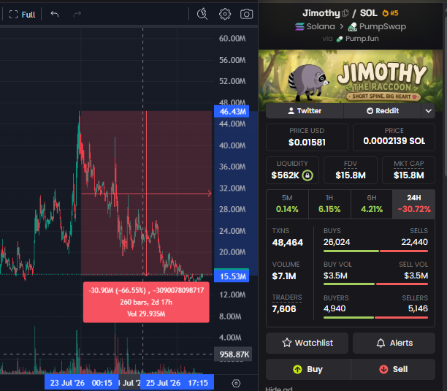Click the red measurement tooltip -30.90M
This screenshot has height=391, width=447.
pyautogui.click(x=146, y=303)
